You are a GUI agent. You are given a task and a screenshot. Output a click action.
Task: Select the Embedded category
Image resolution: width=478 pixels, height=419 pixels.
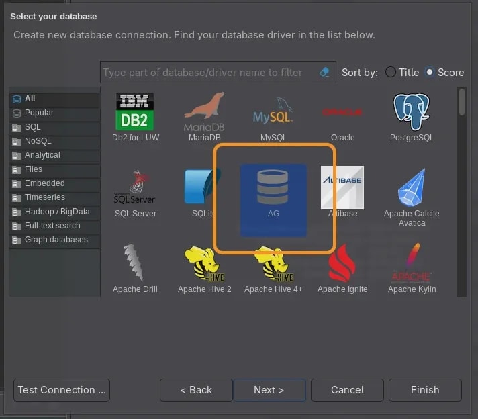click(x=54, y=183)
